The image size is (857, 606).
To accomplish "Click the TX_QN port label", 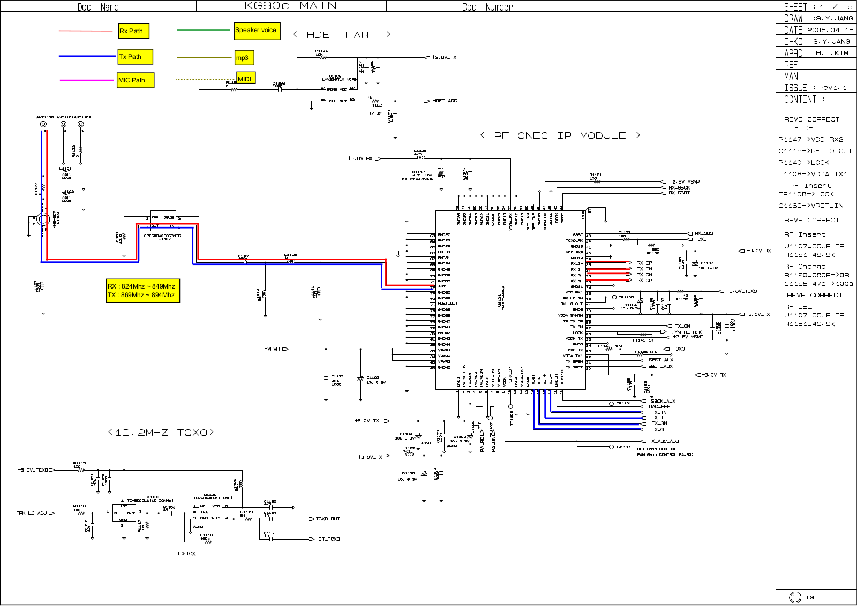I will 659,423.
